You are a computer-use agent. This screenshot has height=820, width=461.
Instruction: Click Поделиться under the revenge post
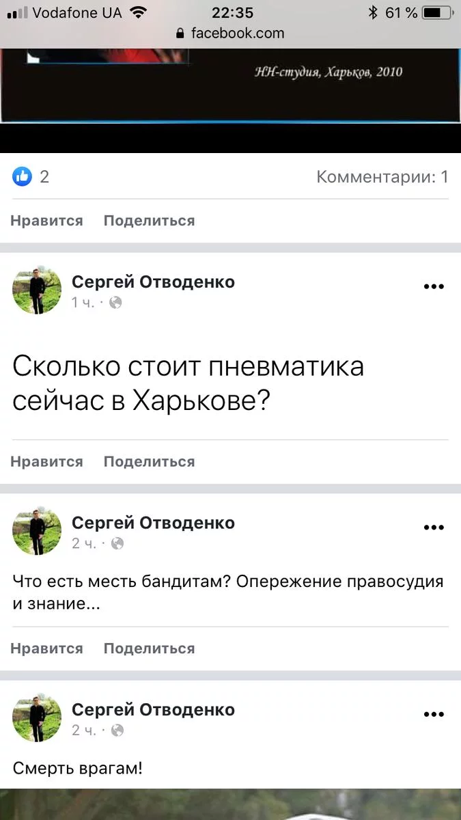tap(149, 648)
